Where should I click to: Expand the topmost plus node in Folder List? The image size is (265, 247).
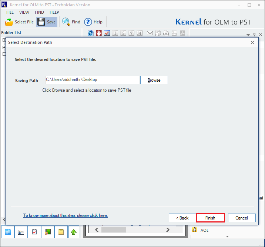[x=4, y=40]
